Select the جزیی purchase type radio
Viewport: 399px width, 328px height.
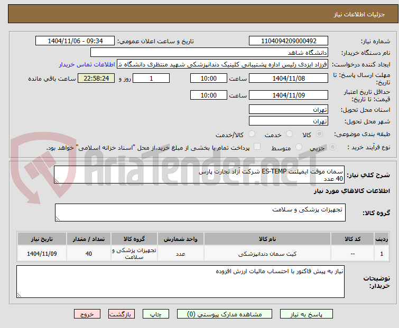332,147
